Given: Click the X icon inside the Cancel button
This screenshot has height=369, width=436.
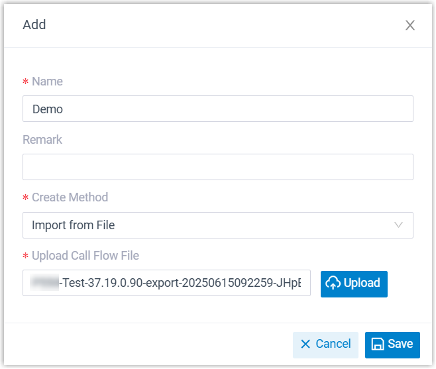Looking at the screenshot, I should click(305, 344).
